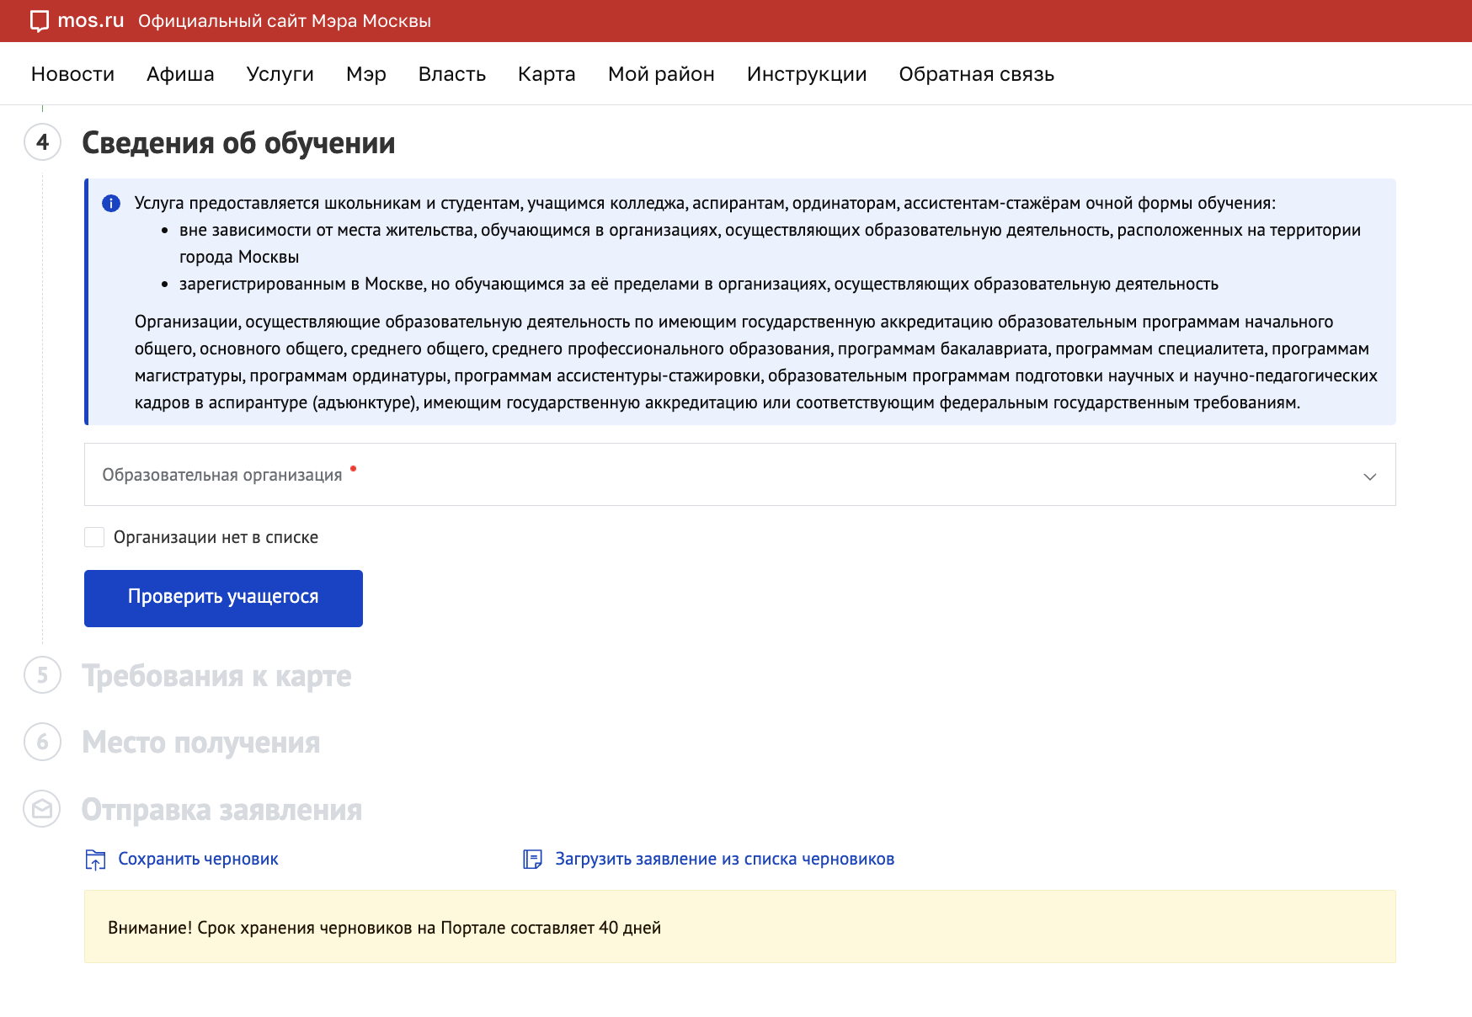Click the step 4 number circle
Viewport: 1472px width, 1017px height.
tap(42, 142)
